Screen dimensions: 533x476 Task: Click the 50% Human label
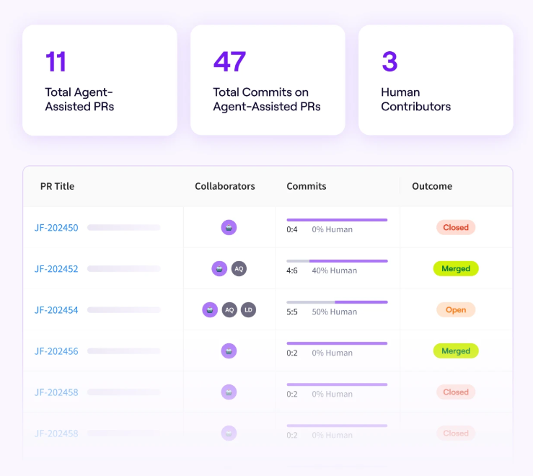335,312
